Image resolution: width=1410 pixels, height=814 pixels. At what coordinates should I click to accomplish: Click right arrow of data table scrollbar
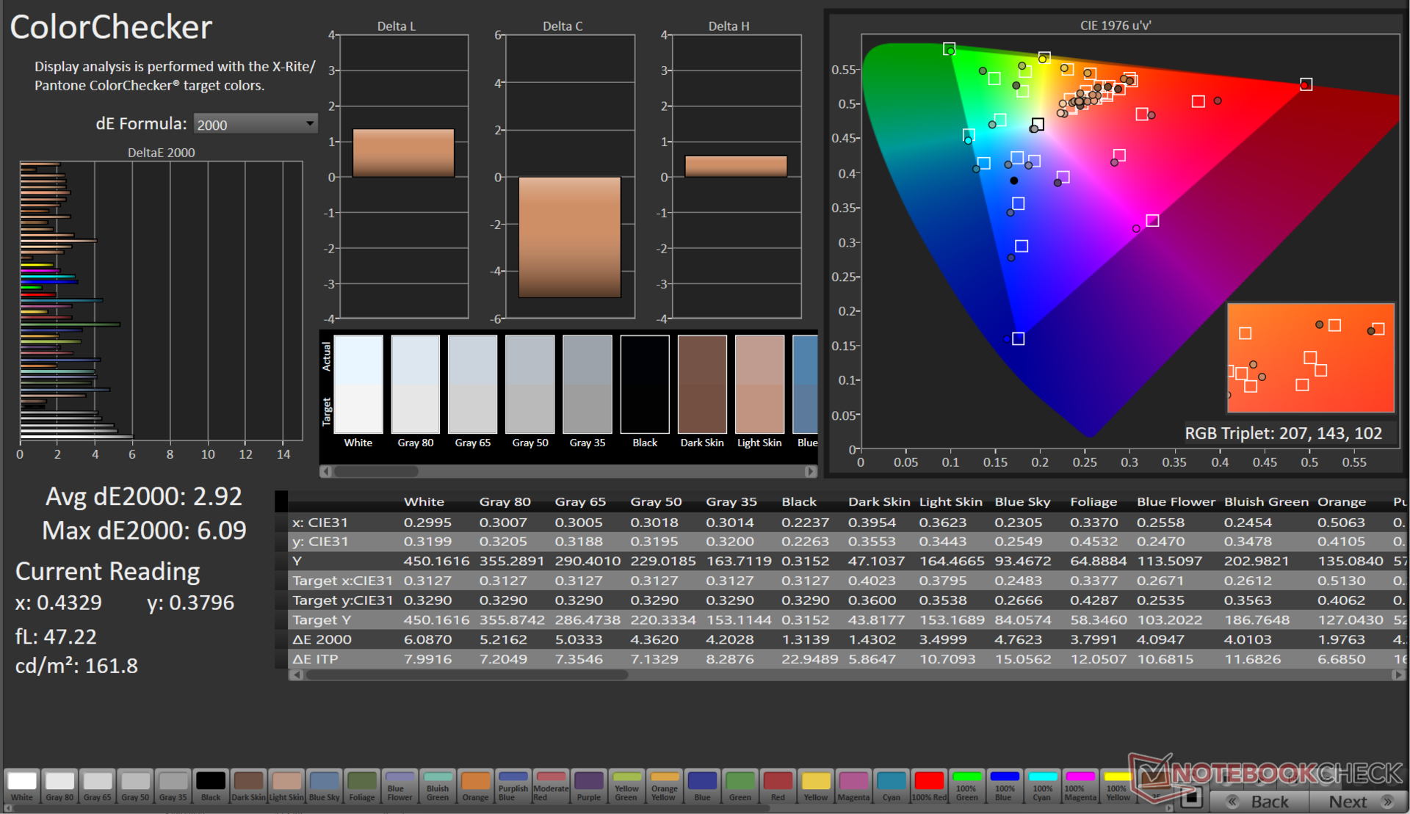pos(1397,675)
